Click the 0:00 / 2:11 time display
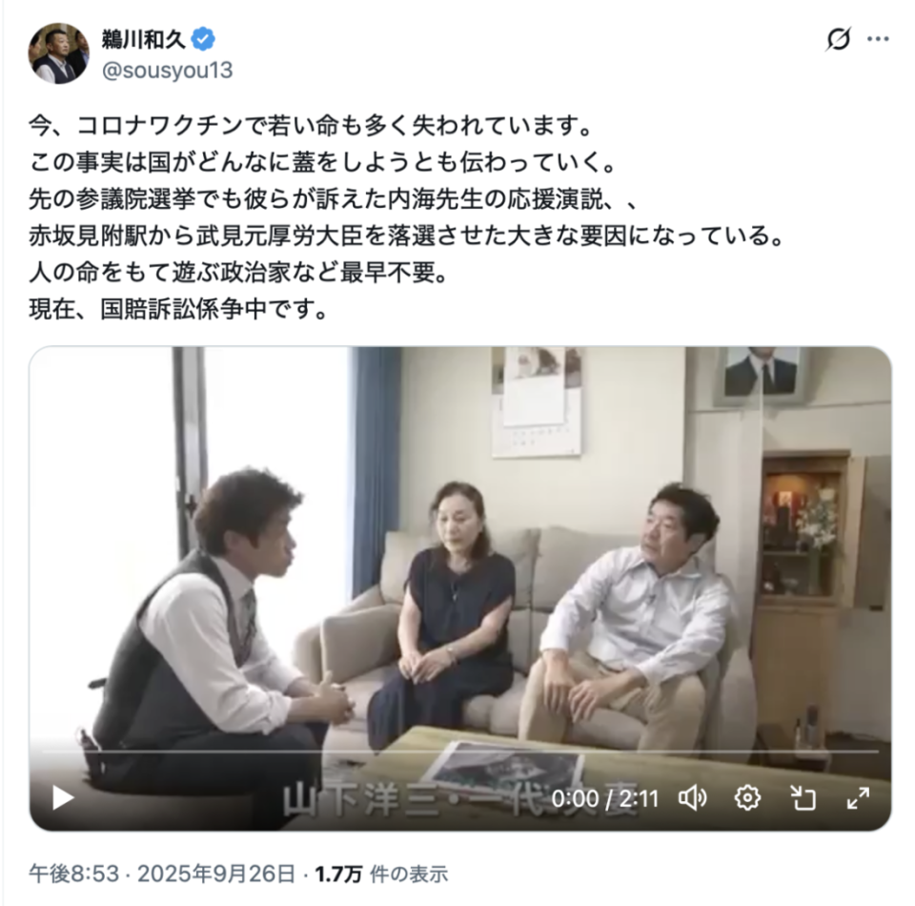 point(605,798)
